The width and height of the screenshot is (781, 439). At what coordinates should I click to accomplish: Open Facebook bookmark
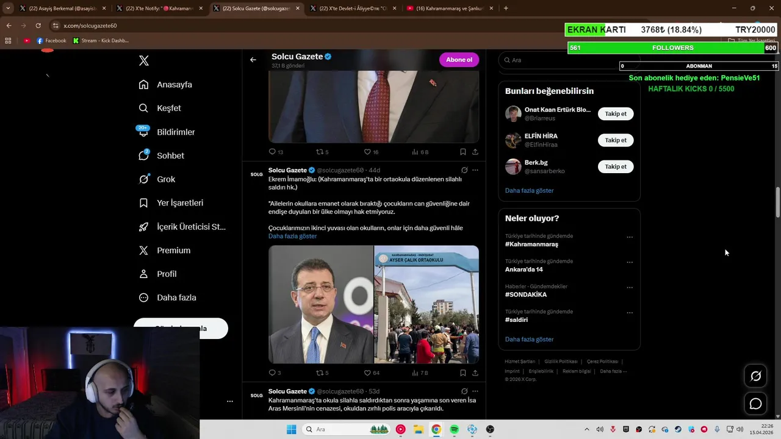pyautogui.click(x=51, y=41)
